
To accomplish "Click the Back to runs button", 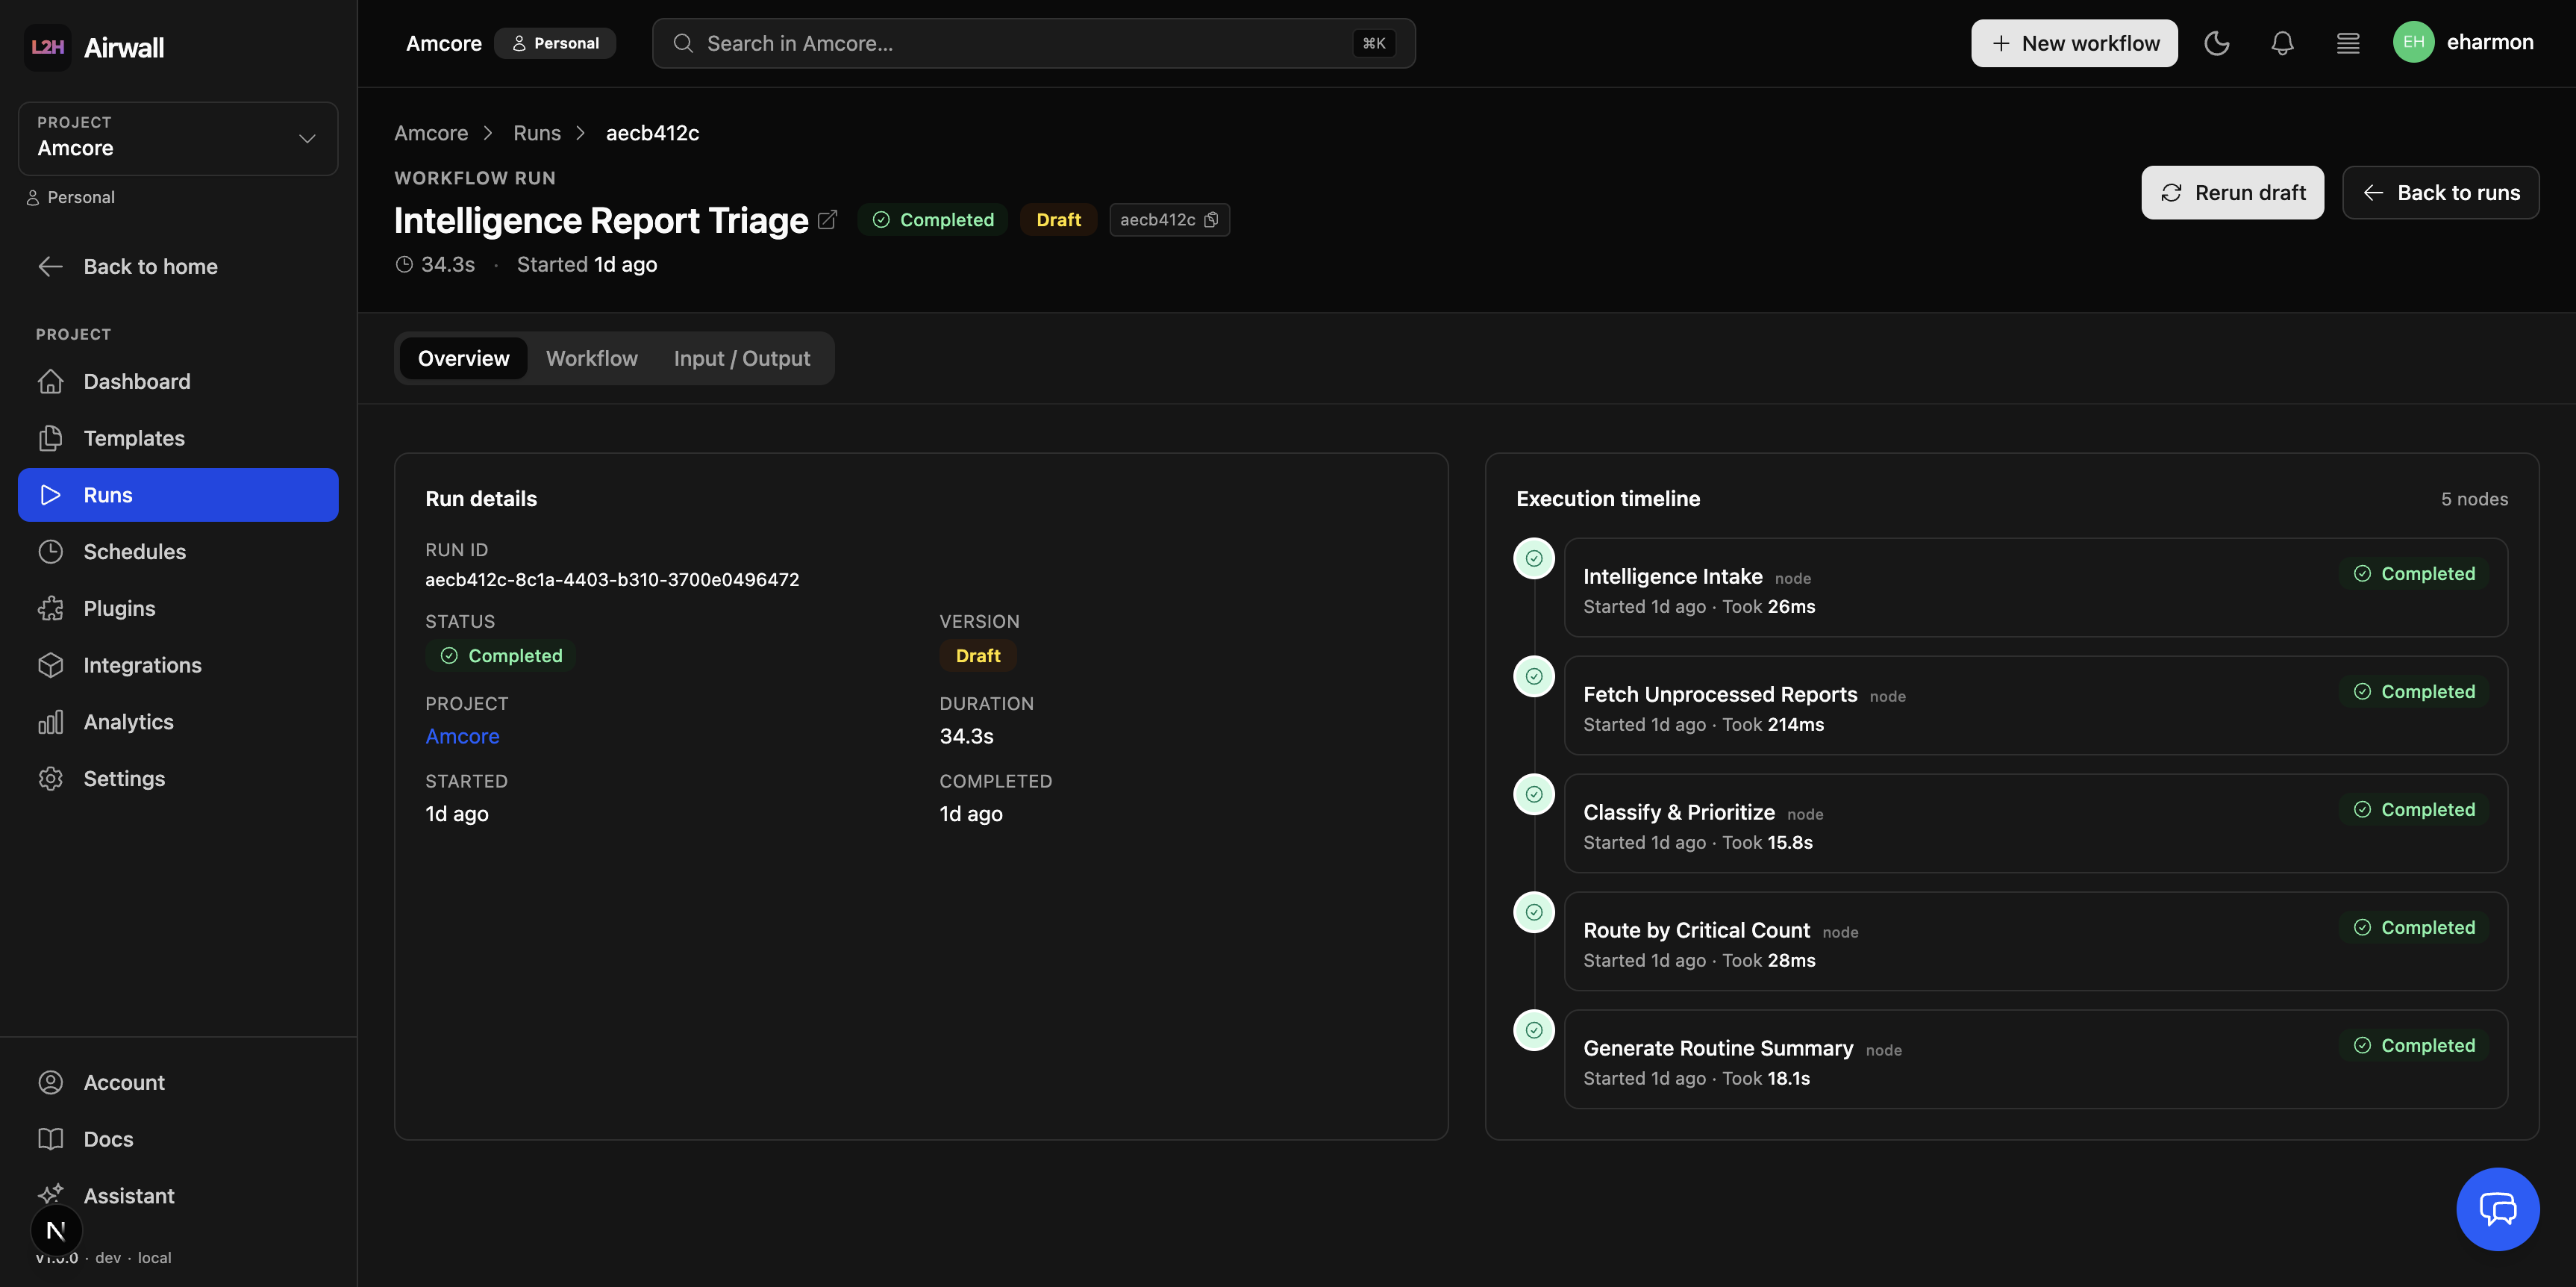I will (x=2440, y=192).
